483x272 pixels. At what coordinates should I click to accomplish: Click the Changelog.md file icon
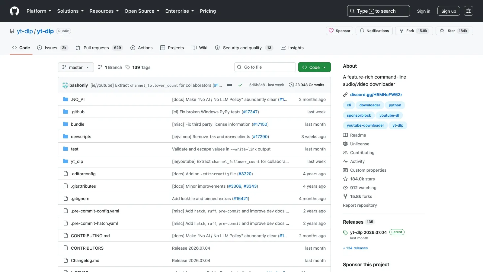[66, 260]
